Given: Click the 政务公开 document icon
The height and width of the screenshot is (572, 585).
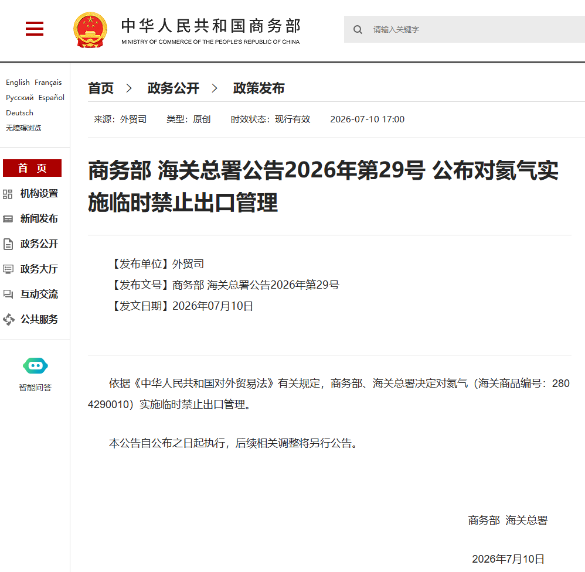Looking at the screenshot, I should coord(8,244).
